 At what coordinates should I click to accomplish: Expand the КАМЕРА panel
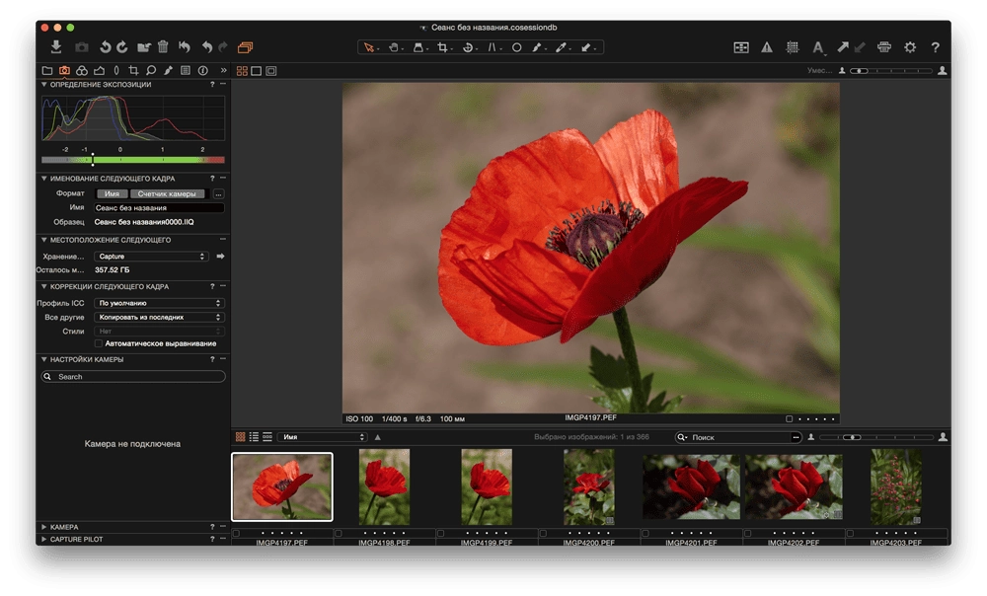pos(44,527)
